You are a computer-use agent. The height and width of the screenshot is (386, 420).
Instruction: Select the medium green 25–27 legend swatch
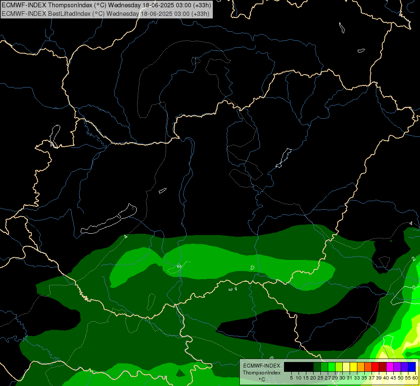[324, 367]
